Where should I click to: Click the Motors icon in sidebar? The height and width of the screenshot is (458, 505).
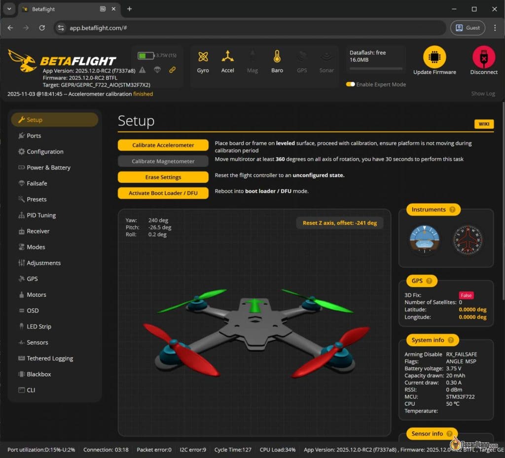pos(22,294)
